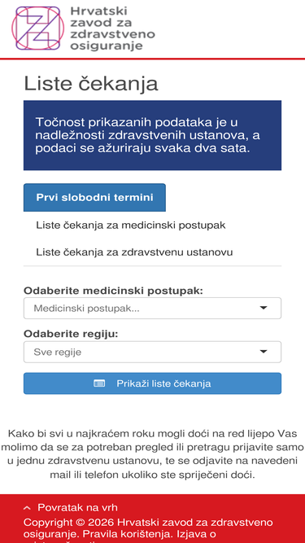Click the list icon on Prikaži button
Screen dimensions: 305x543
[99, 383]
